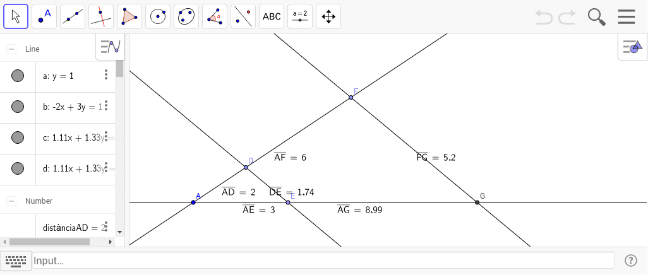Screen dimensions: 648x275
Task: Select the Point tool
Action: click(44, 16)
